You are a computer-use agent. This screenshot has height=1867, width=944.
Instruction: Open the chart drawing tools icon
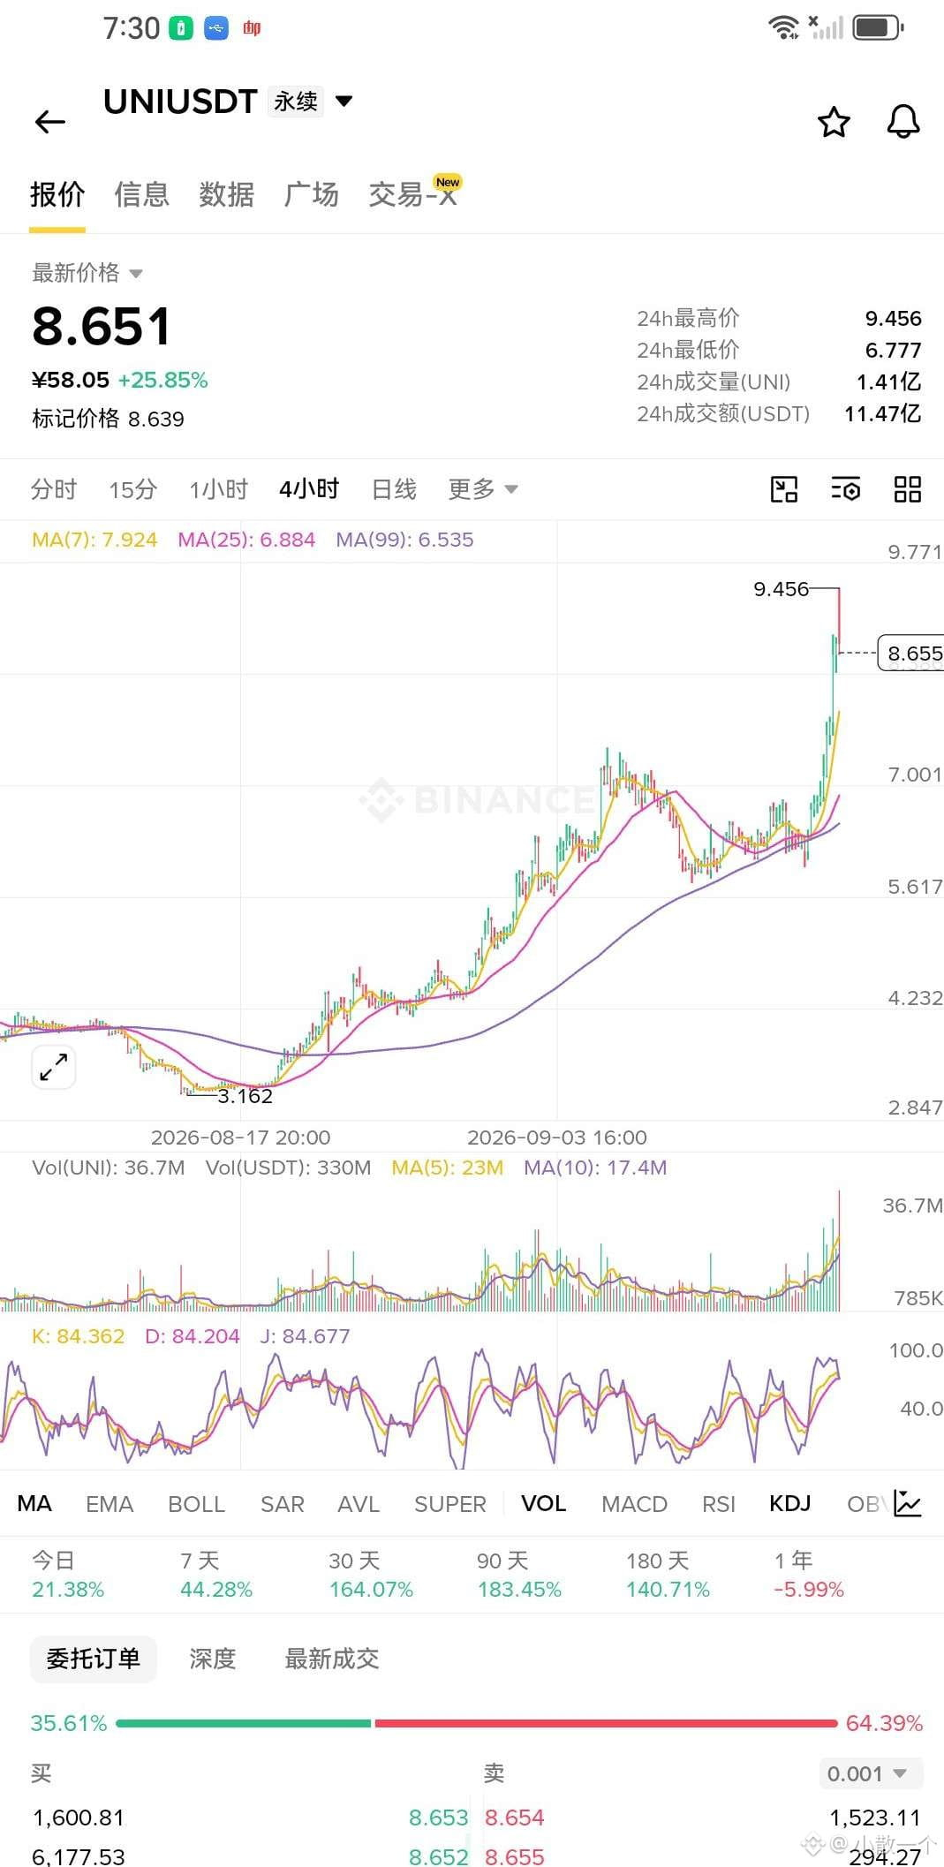[x=783, y=489]
